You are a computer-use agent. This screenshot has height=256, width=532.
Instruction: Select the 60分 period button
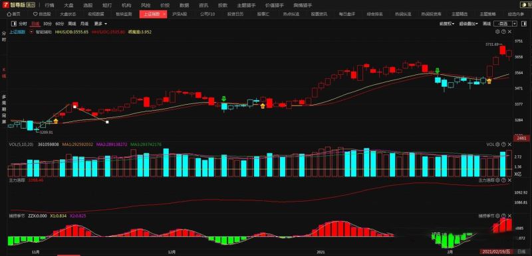[x=59, y=24]
